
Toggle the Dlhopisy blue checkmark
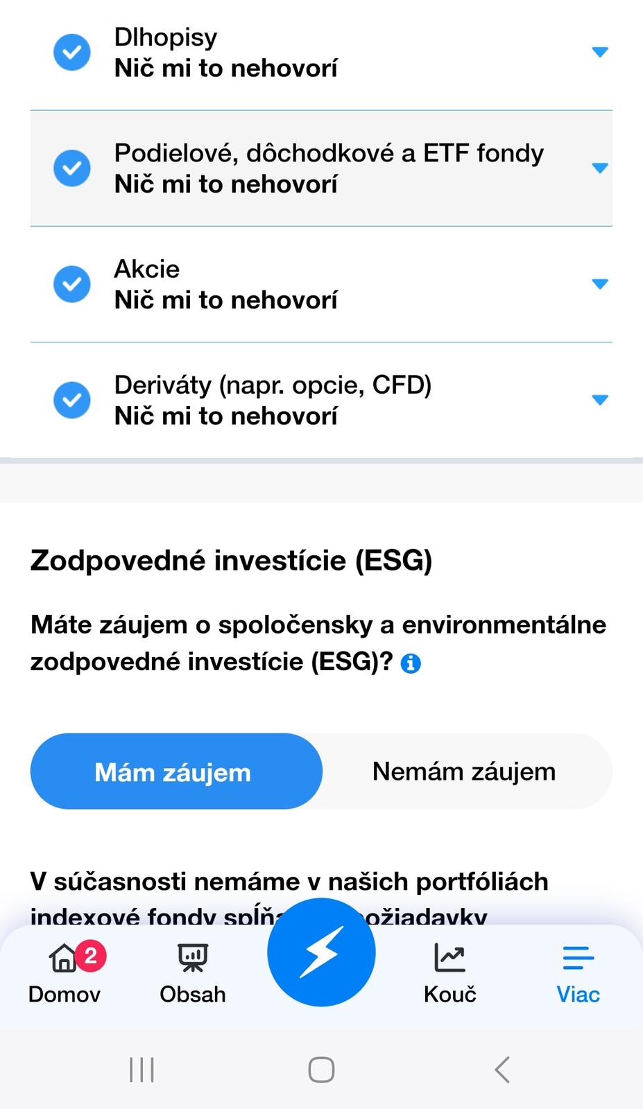click(x=72, y=52)
